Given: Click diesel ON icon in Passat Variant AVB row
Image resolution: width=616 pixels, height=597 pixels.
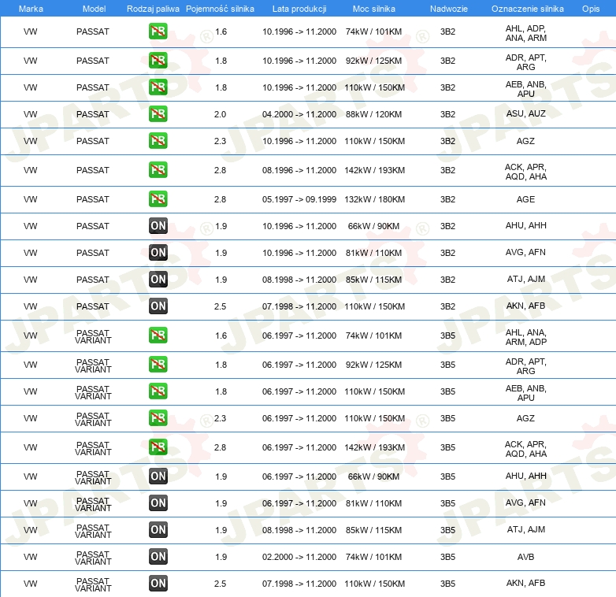Looking at the screenshot, I should tap(158, 556).
